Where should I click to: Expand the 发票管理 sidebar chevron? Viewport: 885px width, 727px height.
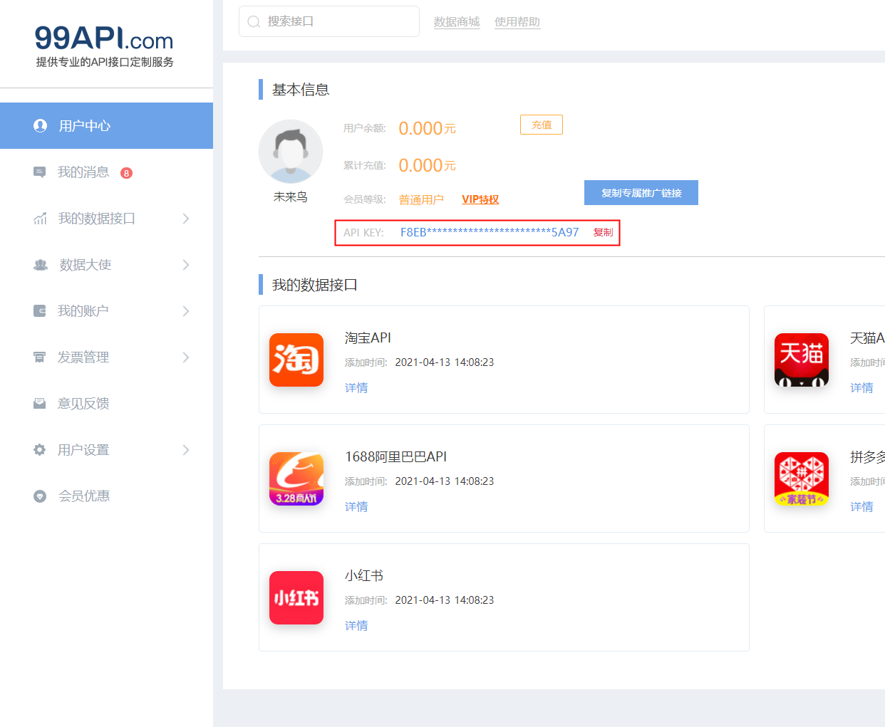click(185, 357)
